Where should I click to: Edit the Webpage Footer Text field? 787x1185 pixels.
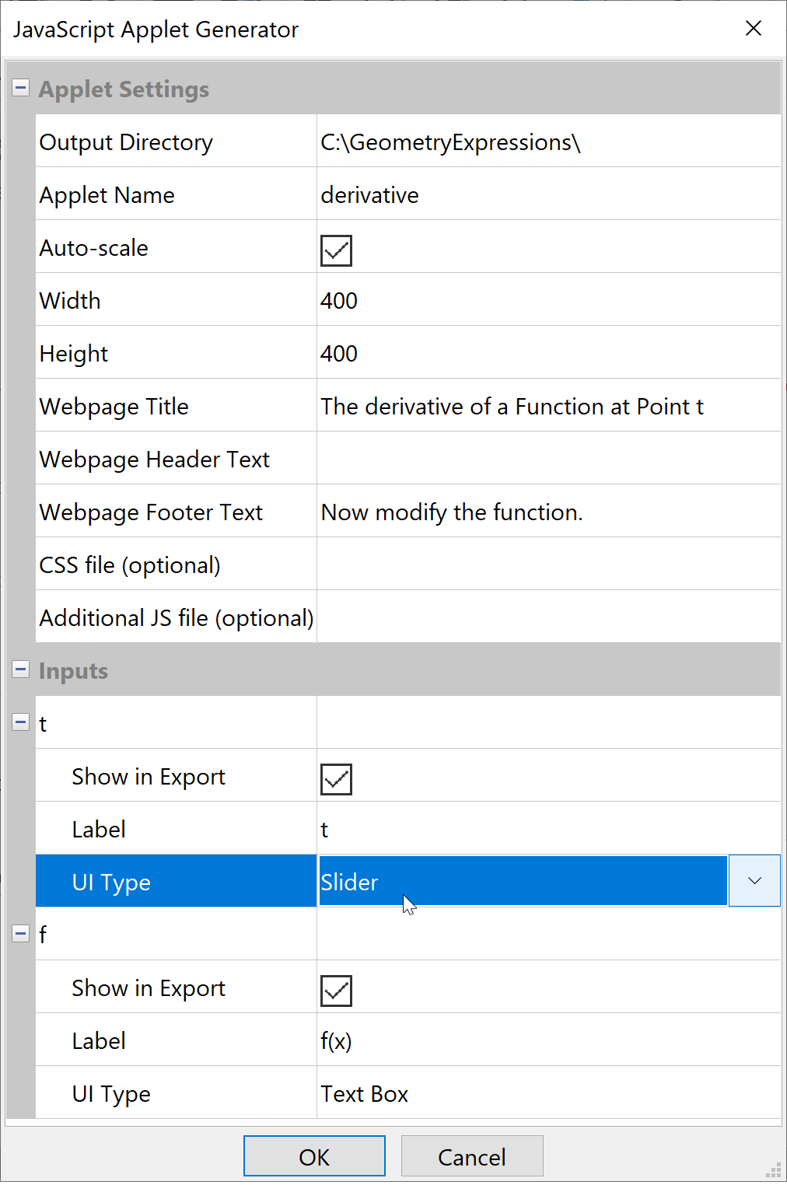pyautogui.click(x=544, y=511)
